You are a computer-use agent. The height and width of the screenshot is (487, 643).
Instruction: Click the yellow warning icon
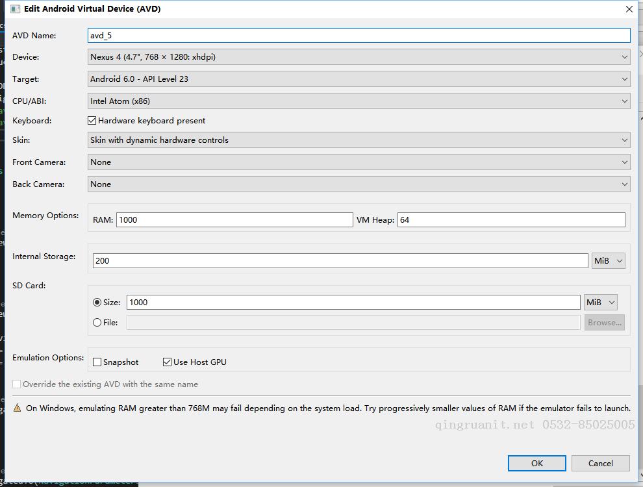click(x=18, y=408)
